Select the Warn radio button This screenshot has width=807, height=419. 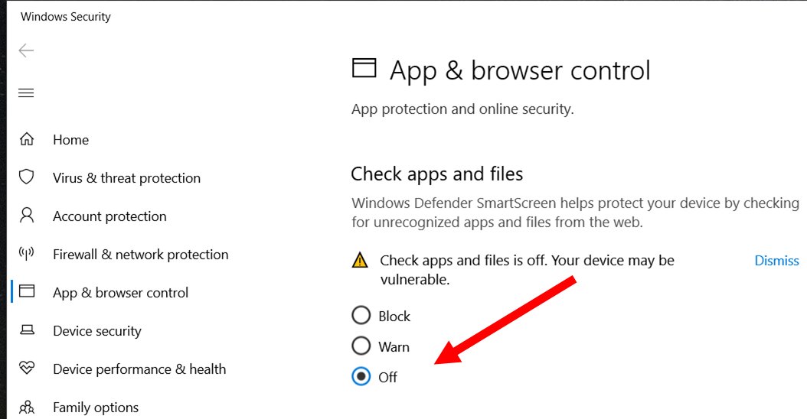(361, 346)
